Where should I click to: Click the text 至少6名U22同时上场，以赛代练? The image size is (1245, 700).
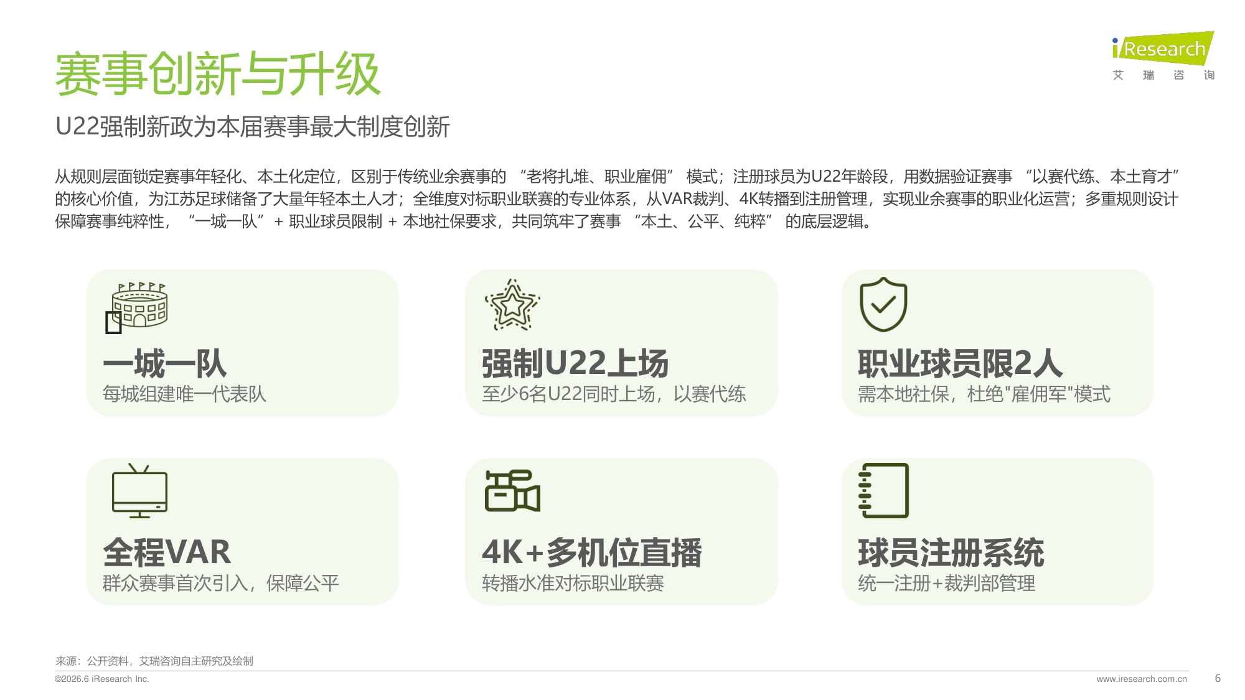pos(614,394)
